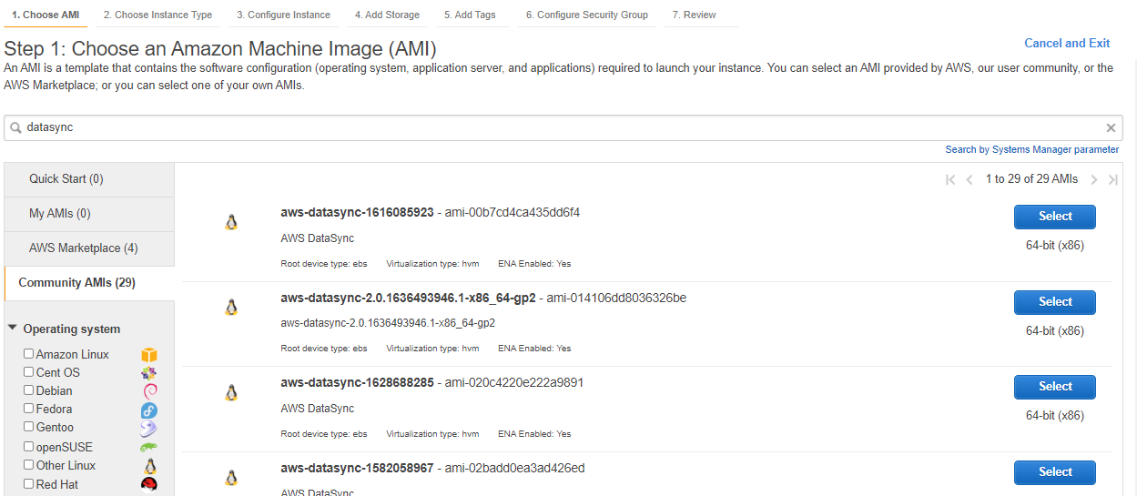Go to the first page of AMIs
This screenshot has height=496, width=1137.
(x=950, y=180)
